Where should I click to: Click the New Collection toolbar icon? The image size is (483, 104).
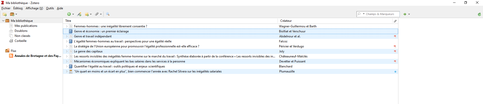pyautogui.click(x=5, y=14)
